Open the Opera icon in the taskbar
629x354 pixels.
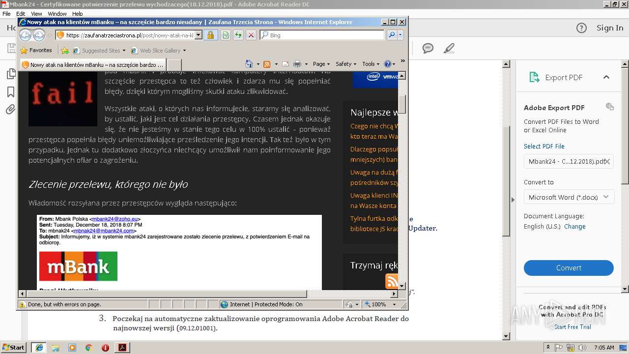point(105,348)
